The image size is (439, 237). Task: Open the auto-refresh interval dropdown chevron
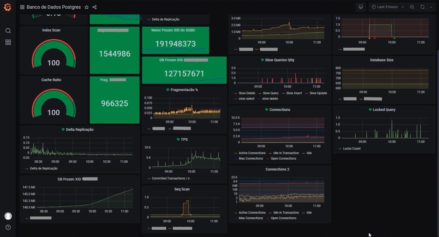click(x=431, y=7)
